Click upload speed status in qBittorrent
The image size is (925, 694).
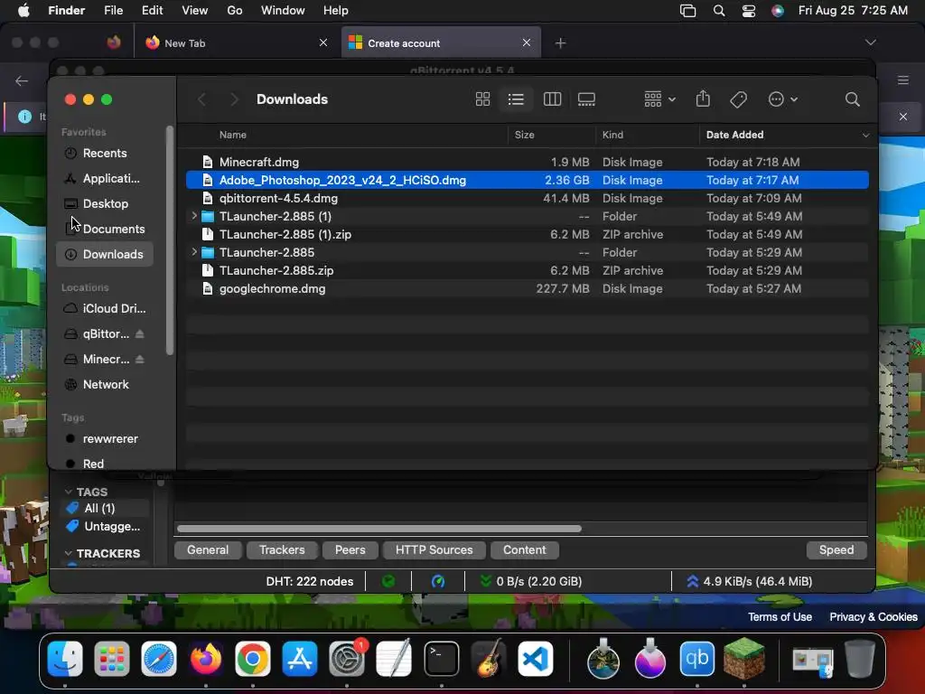click(749, 581)
